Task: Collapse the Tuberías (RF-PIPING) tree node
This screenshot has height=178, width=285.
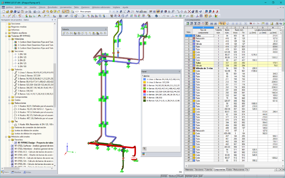Action: [x=6, y=36]
